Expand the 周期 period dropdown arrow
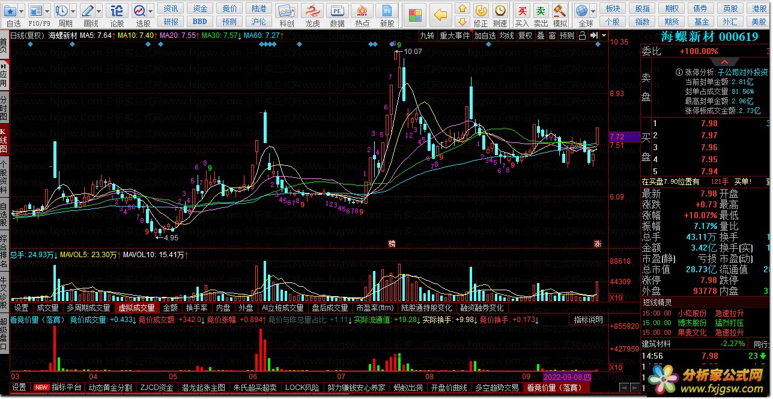Viewport: 773px width, 399px height. [73, 11]
